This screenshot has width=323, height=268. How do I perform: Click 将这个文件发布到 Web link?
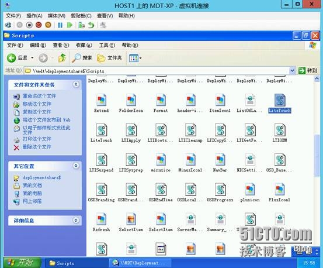click(46, 120)
